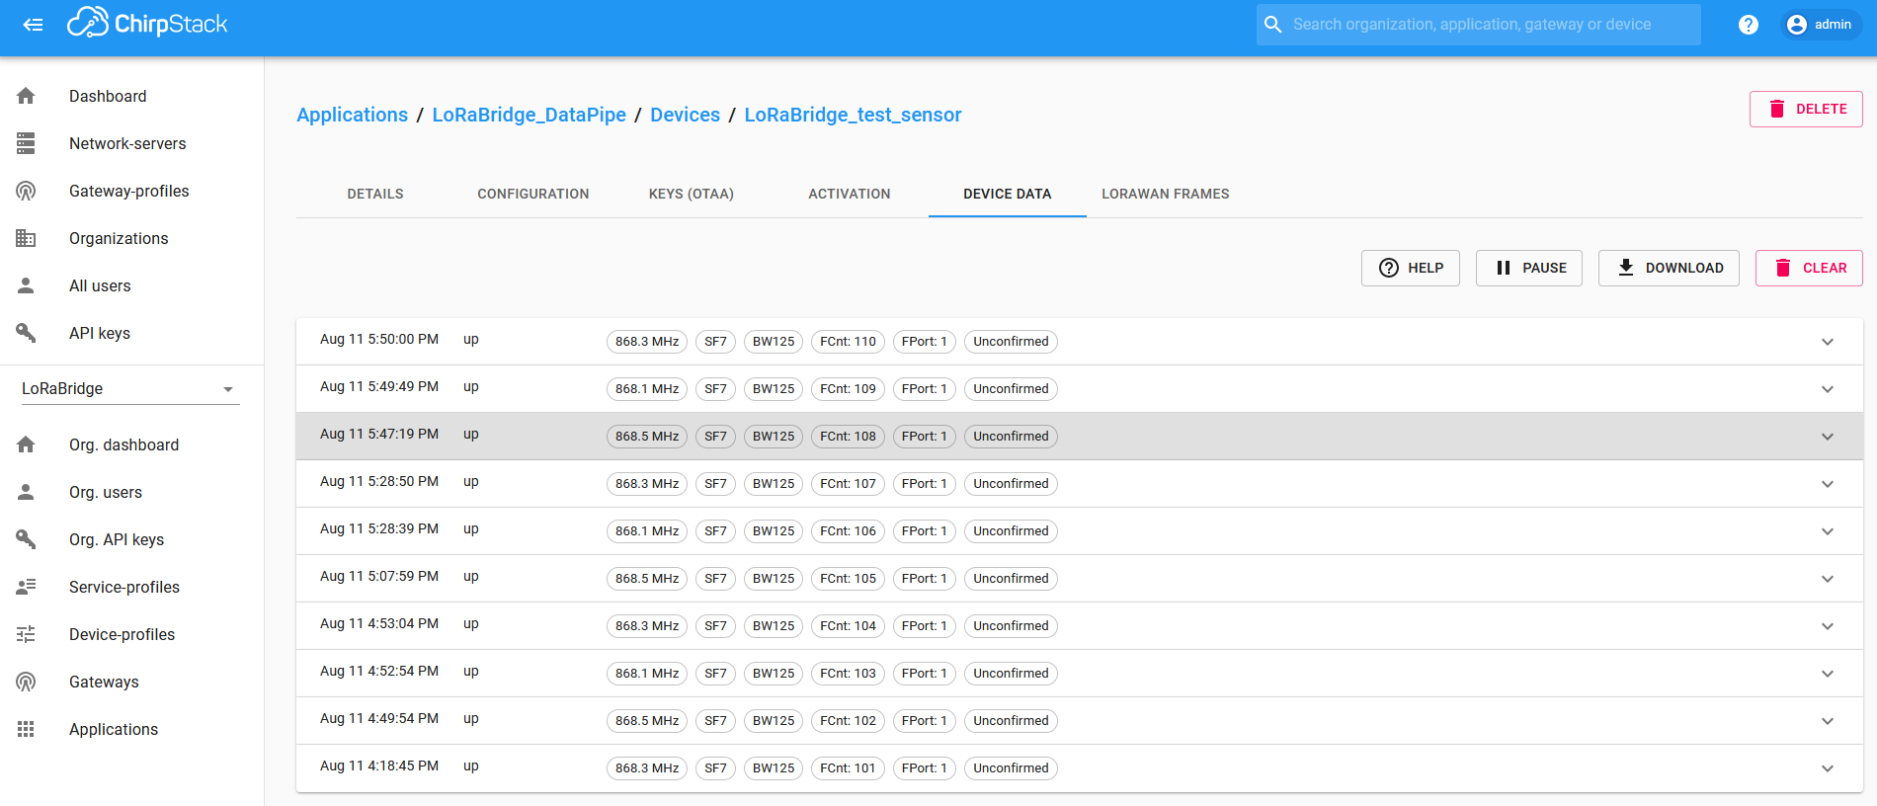Click the All users person icon
This screenshot has width=1877, height=806.
(x=26, y=285)
